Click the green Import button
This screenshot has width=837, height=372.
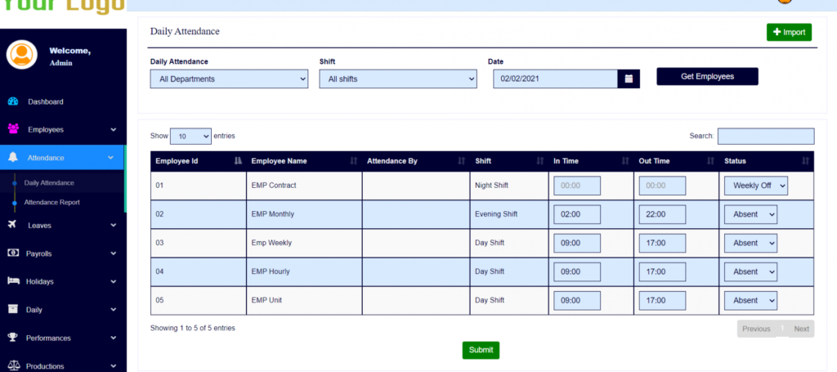coord(789,32)
